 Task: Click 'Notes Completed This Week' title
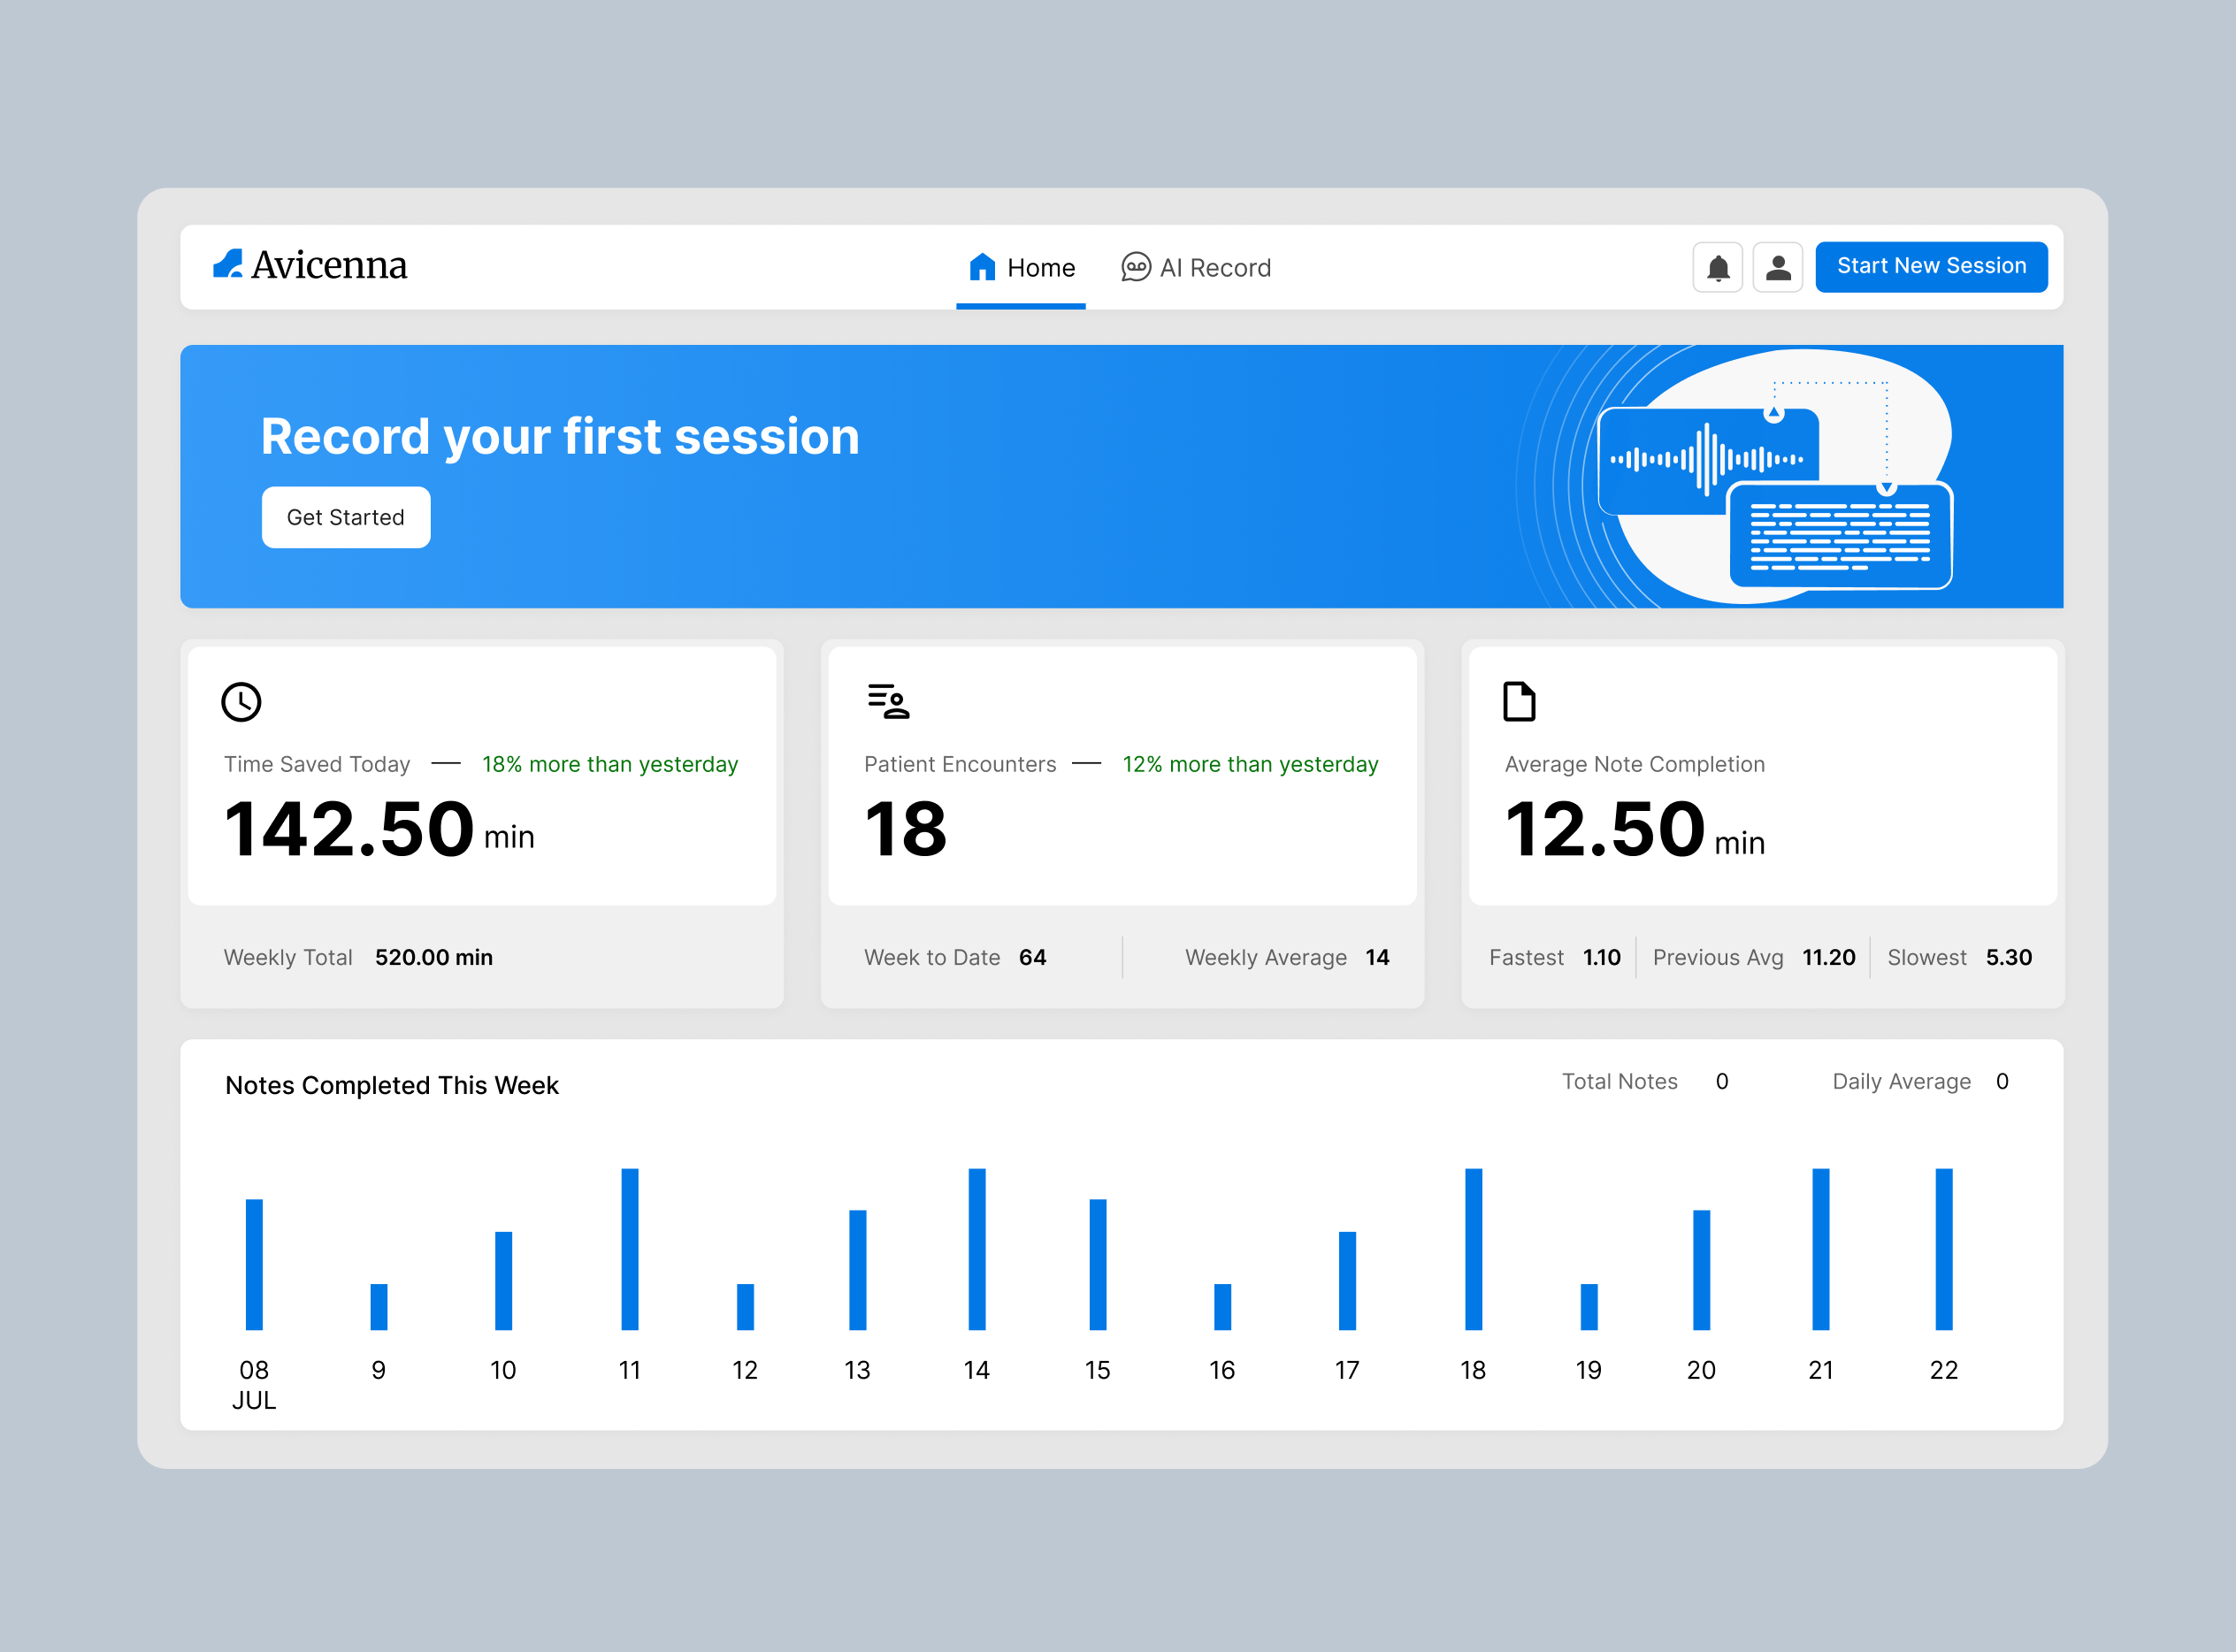click(x=392, y=1085)
